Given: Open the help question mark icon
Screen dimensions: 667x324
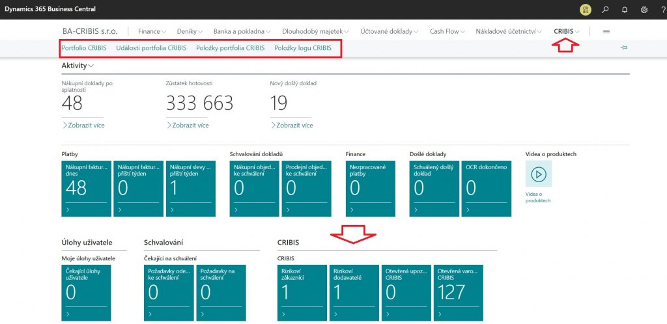Looking at the screenshot, I should pyautogui.click(x=664, y=9).
